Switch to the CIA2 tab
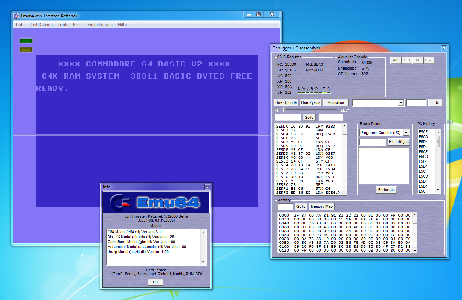The height and width of the screenshot is (300, 462). (x=429, y=60)
